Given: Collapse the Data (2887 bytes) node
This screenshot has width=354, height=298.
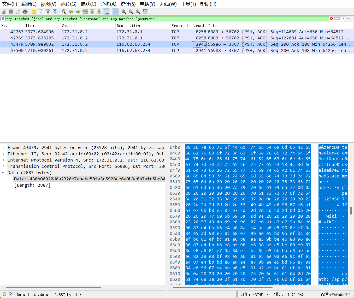Looking at the screenshot, I should (3, 173).
